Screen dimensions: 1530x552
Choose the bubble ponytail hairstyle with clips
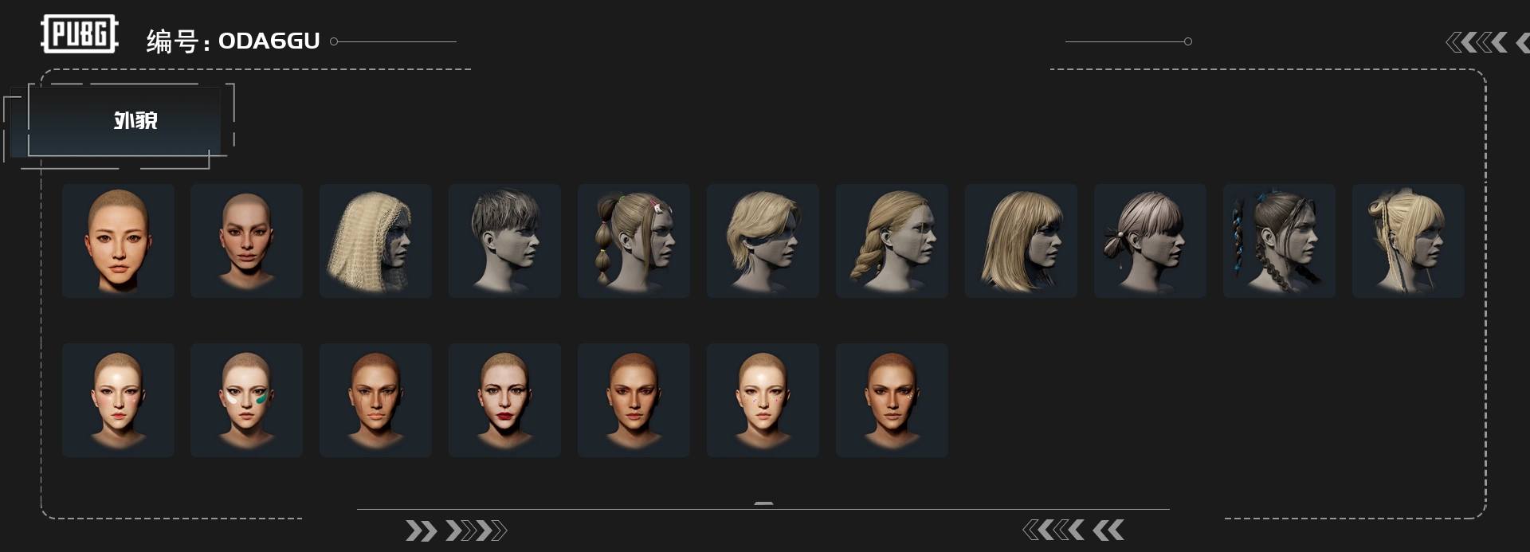(634, 241)
